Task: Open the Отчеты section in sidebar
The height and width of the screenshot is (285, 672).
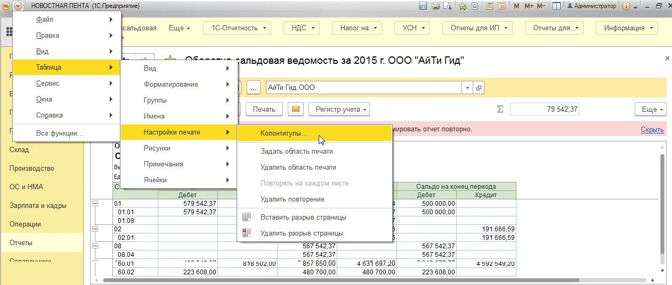Action: click(42, 242)
